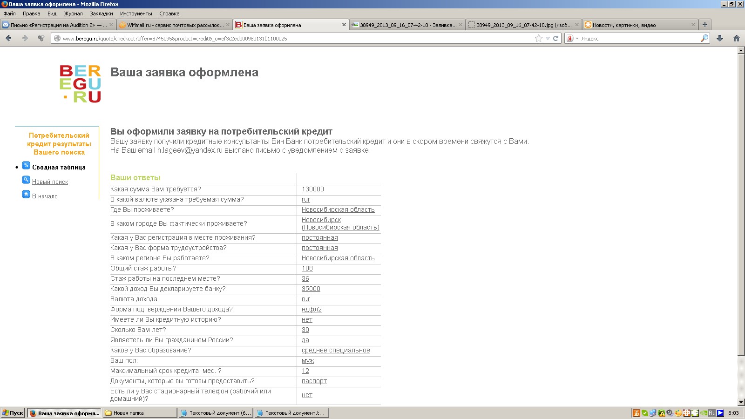This screenshot has width=745, height=419.
Task: Switch to the 38949_2013_09_16 Заливка tab
Action: [x=407, y=25]
